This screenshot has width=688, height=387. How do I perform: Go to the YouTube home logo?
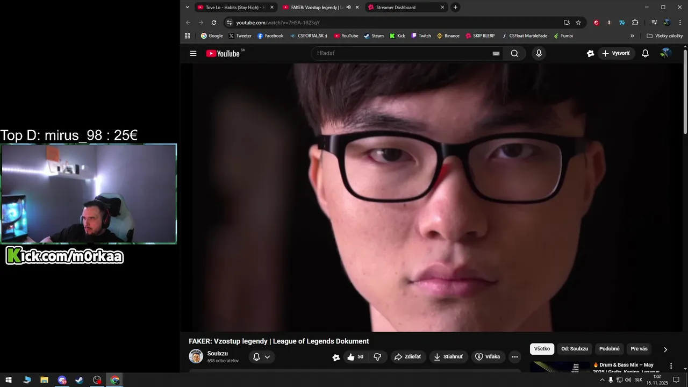point(223,53)
